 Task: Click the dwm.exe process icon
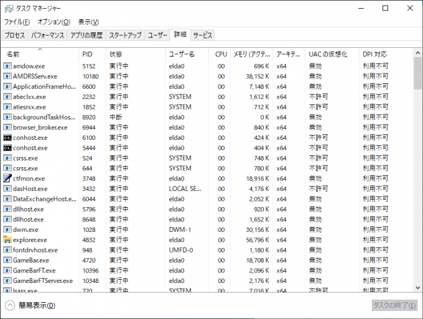tap(7, 229)
